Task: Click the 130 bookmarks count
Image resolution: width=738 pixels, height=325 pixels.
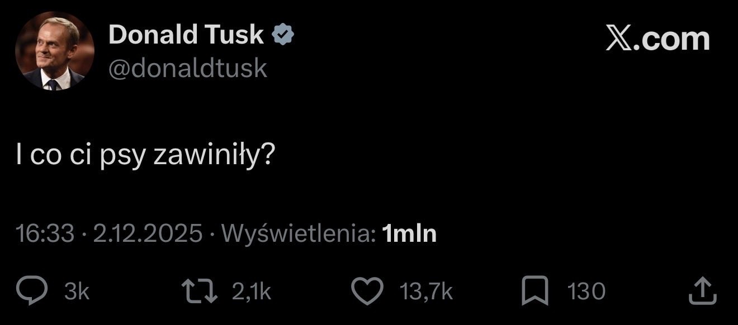Action: tap(586, 291)
